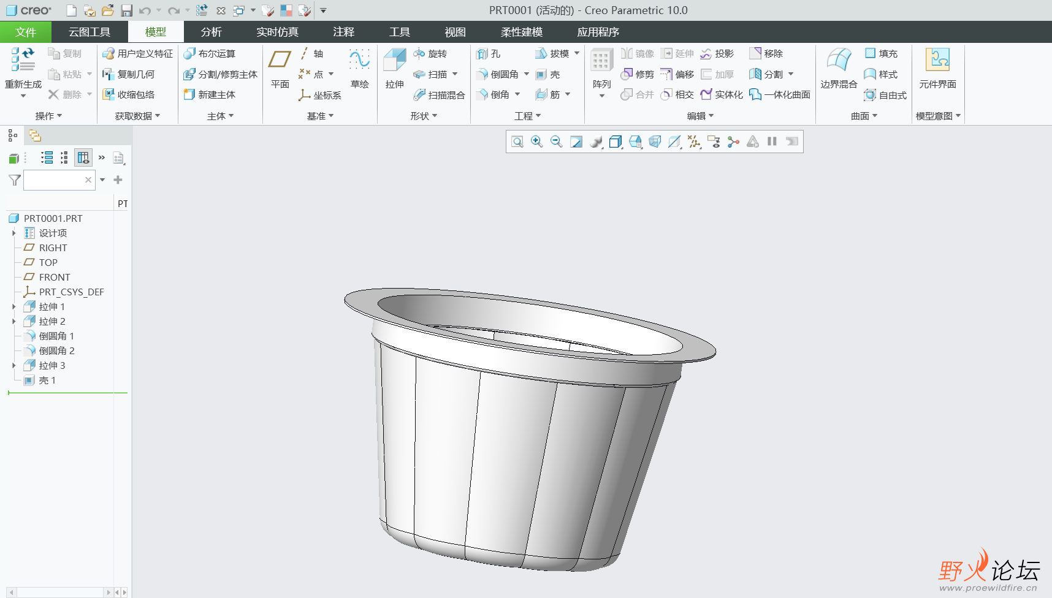Expand the 拉伸 3 feature node
This screenshot has height=598, width=1052.
13,365
